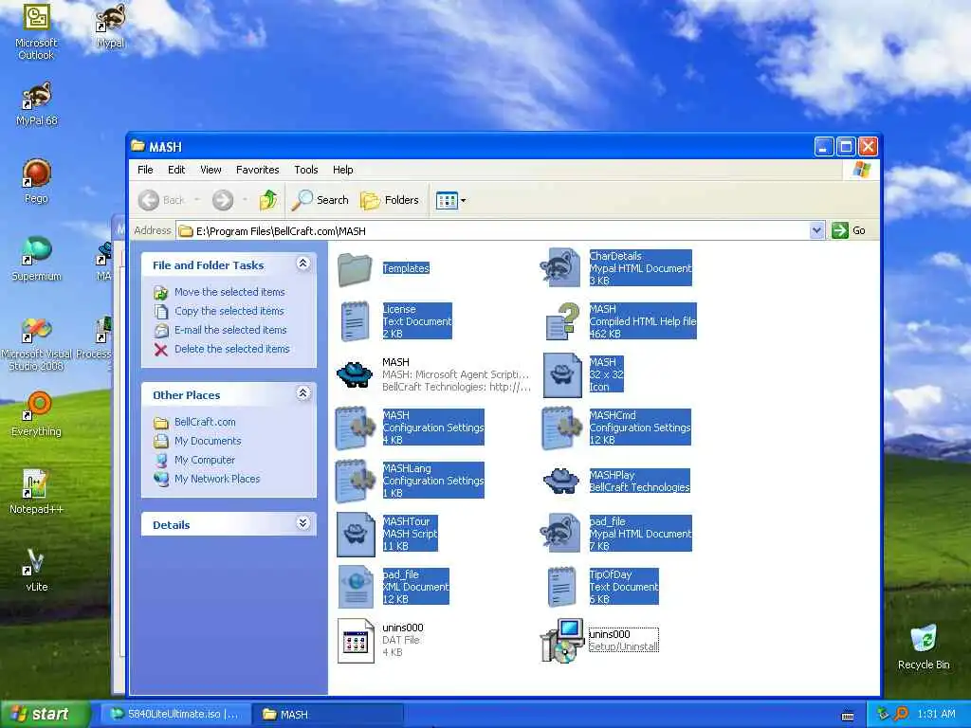Select the pad_file XML Document icon

coord(356,587)
